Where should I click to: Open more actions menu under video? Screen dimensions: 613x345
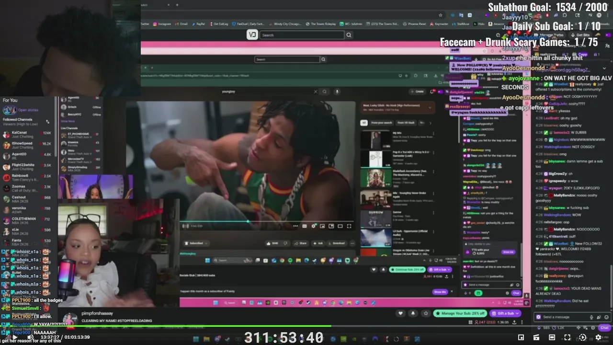(x=352, y=243)
